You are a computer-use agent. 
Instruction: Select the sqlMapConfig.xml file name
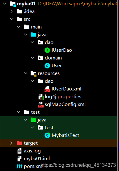point(65,105)
